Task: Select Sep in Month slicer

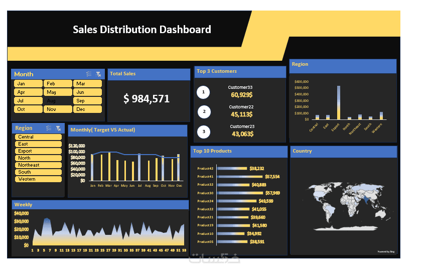Action: 87,101
